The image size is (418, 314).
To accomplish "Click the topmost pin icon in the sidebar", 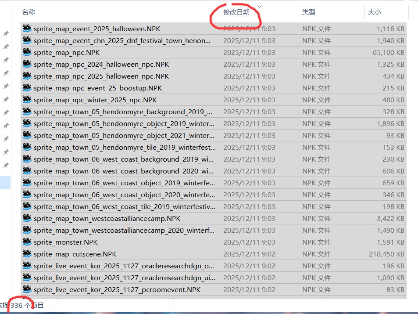I will pyautogui.click(x=6, y=33).
